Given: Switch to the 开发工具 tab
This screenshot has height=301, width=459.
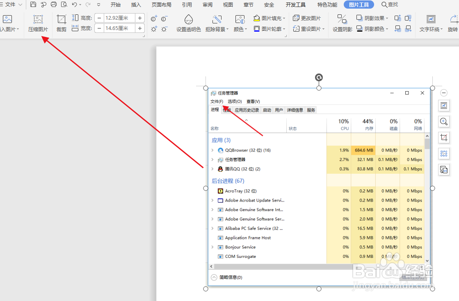Looking at the screenshot, I should (x=295, y=5).
